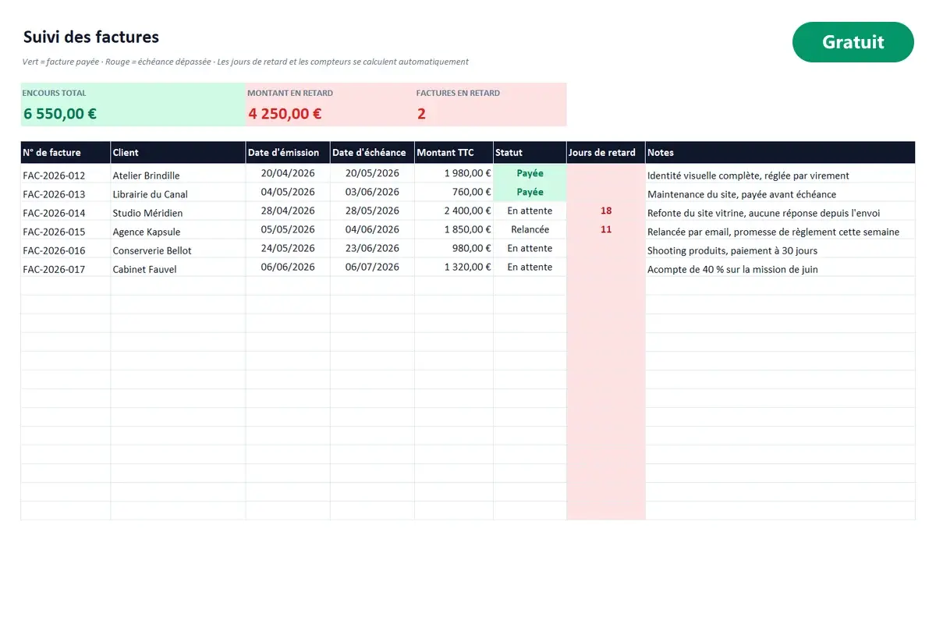Click due date 03/06/2026
The height and width of the screenshot is (624, 936).
coord(372,193)
